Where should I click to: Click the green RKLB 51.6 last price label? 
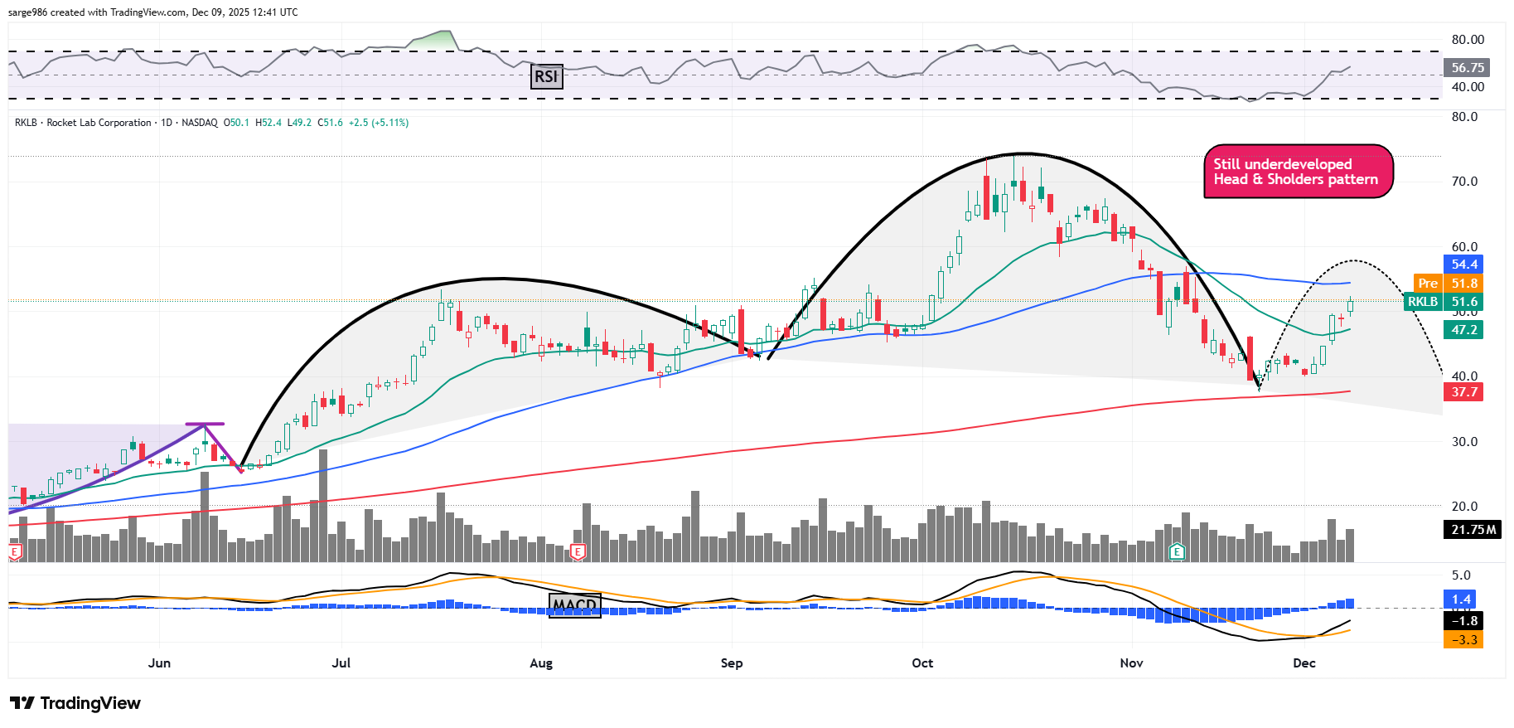tap(1443, 302)
